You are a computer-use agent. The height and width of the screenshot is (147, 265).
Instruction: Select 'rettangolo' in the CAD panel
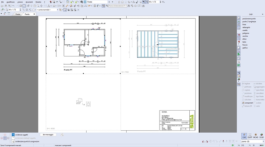(247, 27)
